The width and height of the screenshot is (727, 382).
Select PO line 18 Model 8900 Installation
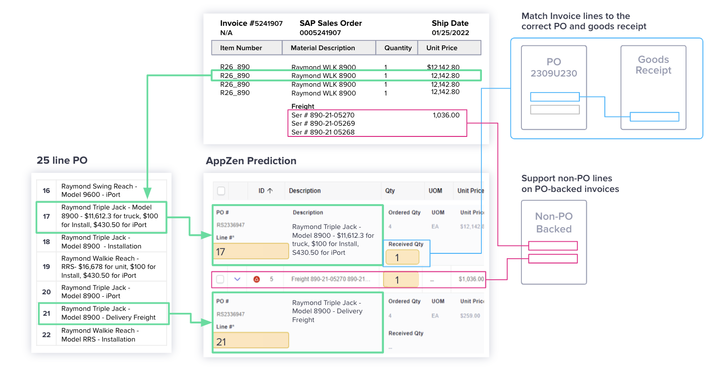coord(101,242)
